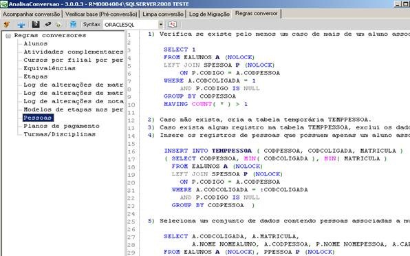Click 'FROM EALUNOS A (NOLOCK)' on line 4
The image size is (410, 256).
click(209, 57)
